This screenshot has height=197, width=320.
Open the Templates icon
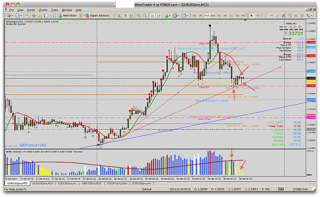[184, 15]
